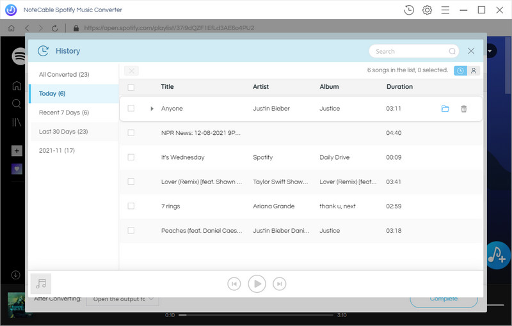Viewport: 512px width, 326px height.
Task: Open settings gear in title bar
Action: tap(427, 10)
